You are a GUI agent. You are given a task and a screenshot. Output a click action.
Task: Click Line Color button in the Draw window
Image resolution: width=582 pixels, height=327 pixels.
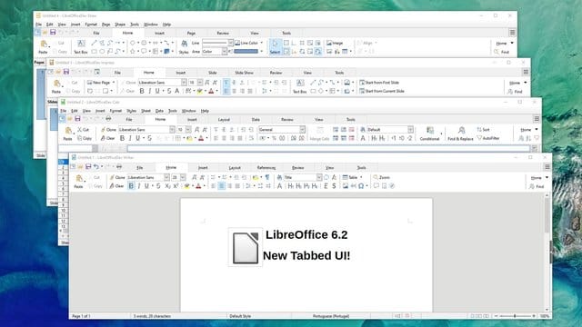pyautogui.click(x=246, y=43)
